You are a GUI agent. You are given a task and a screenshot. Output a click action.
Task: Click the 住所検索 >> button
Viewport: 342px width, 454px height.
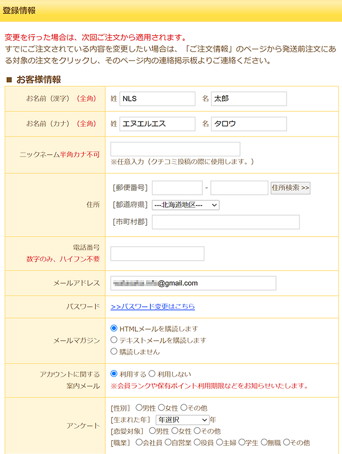pyautogui.click(x=290, y=188)
